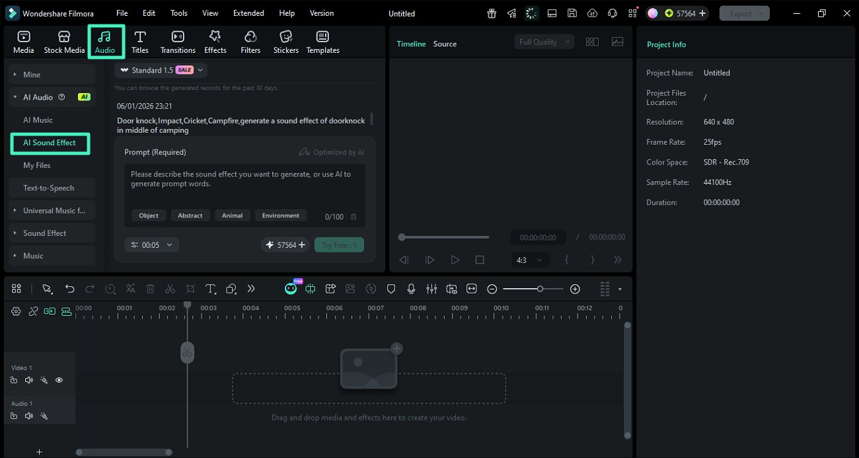Open the Media panel

[23, 42]
